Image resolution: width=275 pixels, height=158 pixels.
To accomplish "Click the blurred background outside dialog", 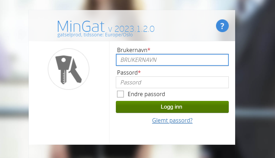I will click(14, 79).
